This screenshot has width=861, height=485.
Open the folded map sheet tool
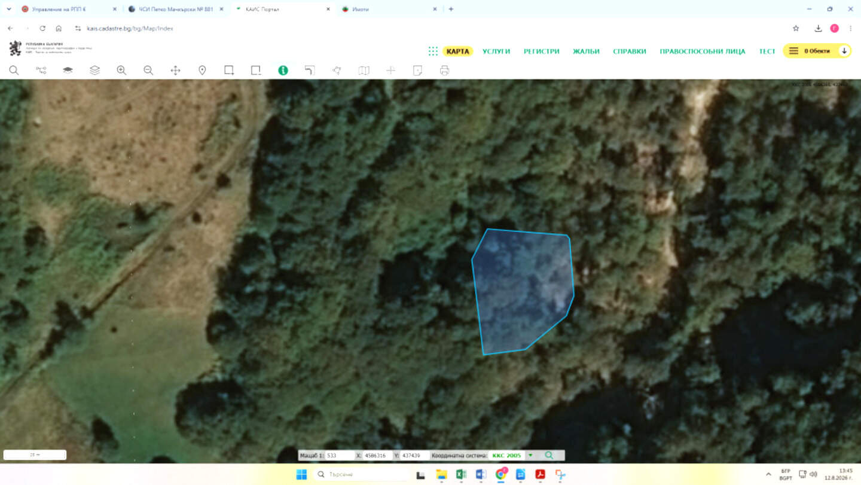tap(364, 71)
